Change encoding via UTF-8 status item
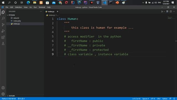177x100 pixels. [x=153, y=99]
